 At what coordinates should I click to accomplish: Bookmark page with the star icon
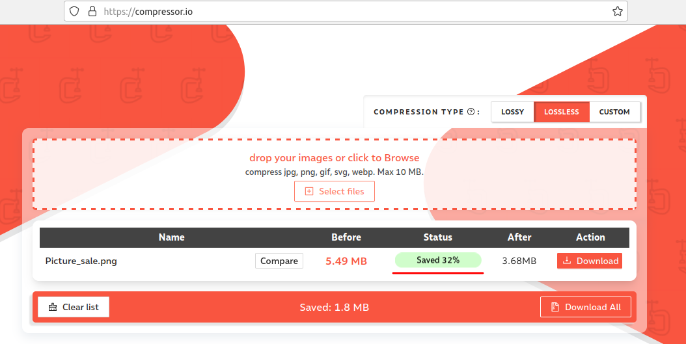(617, 11)
